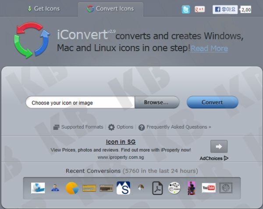The width and height of the screenshot is (263, 209).
Task: Switch to the Get Icons tab
Action: click(43, 9)
